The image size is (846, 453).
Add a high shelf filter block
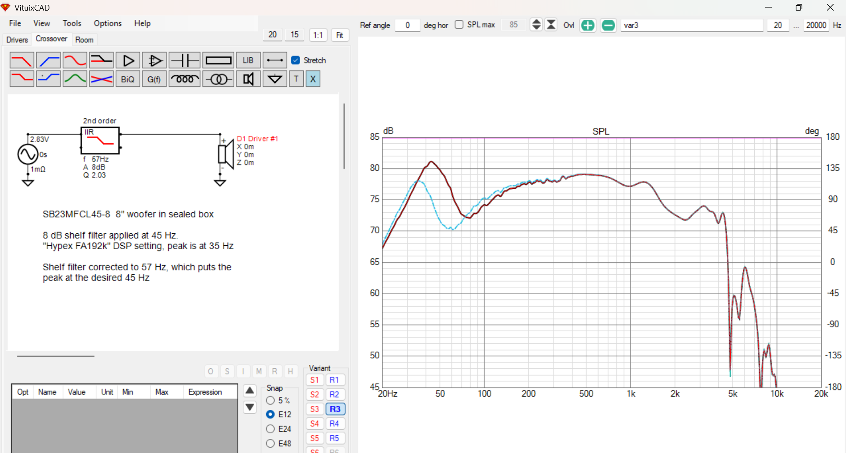[48, 79]
